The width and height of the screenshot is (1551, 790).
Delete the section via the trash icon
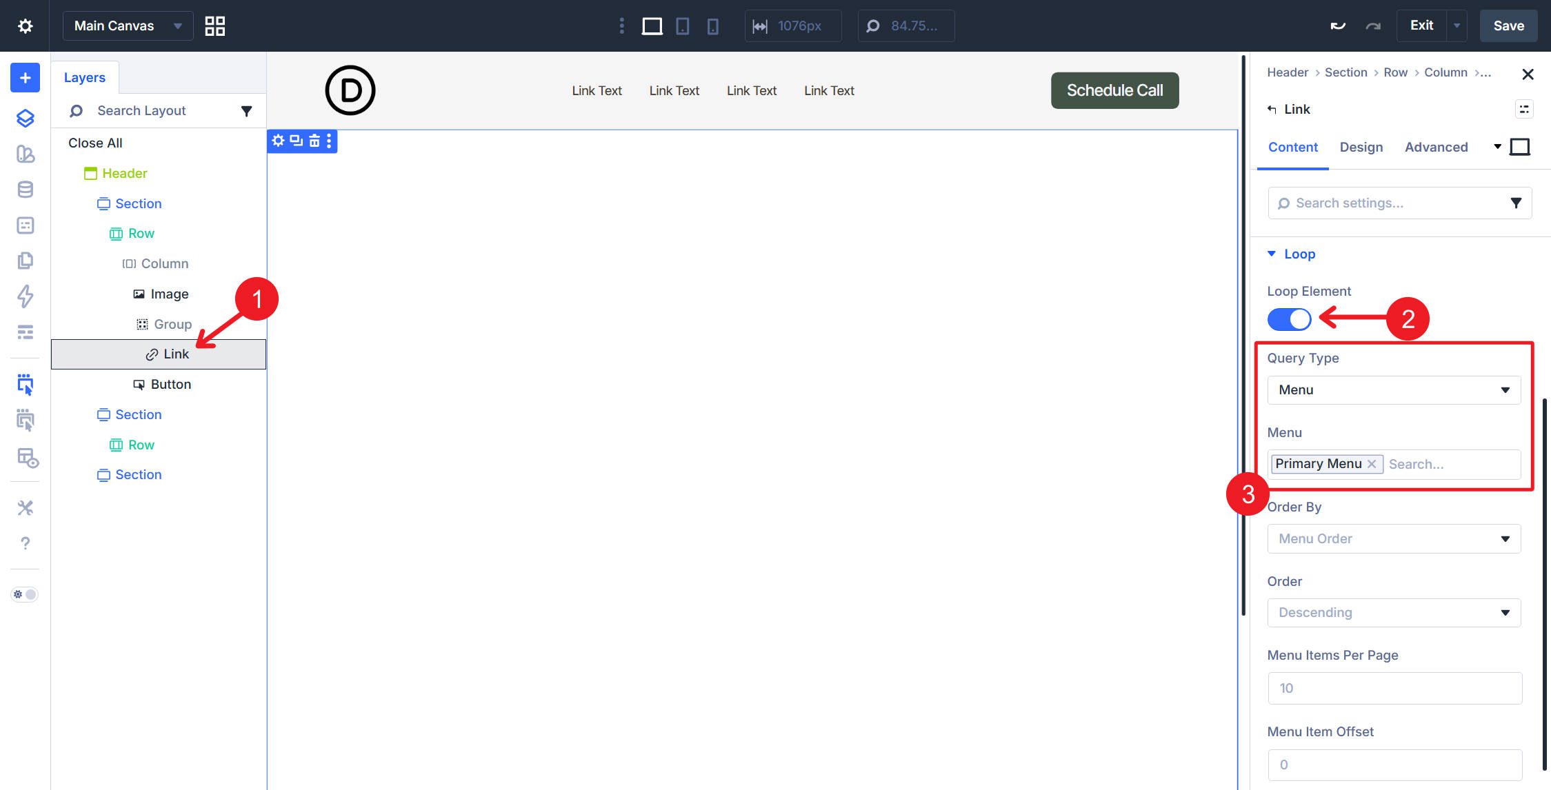pos(313,141)
